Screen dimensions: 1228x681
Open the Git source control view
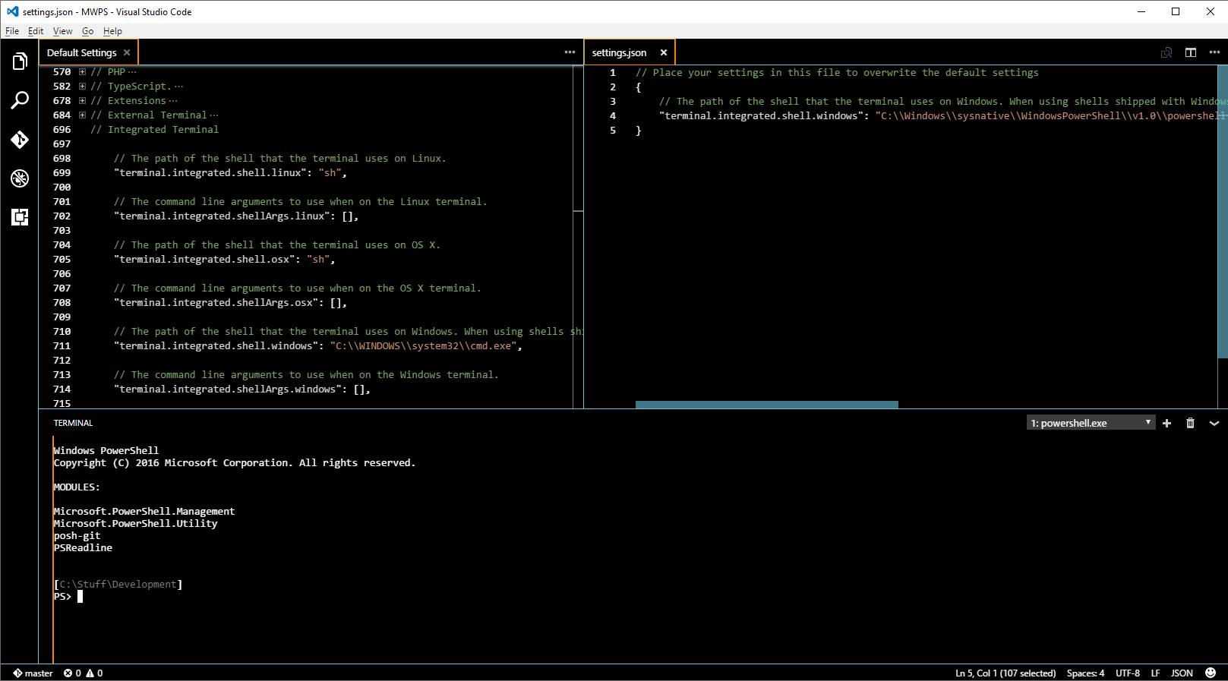[x=20, y=140]
